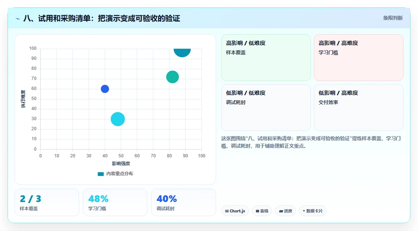Click the 学习门槛 text in the pink quadrant card
This screenshot has width=418, height=231.
click(328, 52)
